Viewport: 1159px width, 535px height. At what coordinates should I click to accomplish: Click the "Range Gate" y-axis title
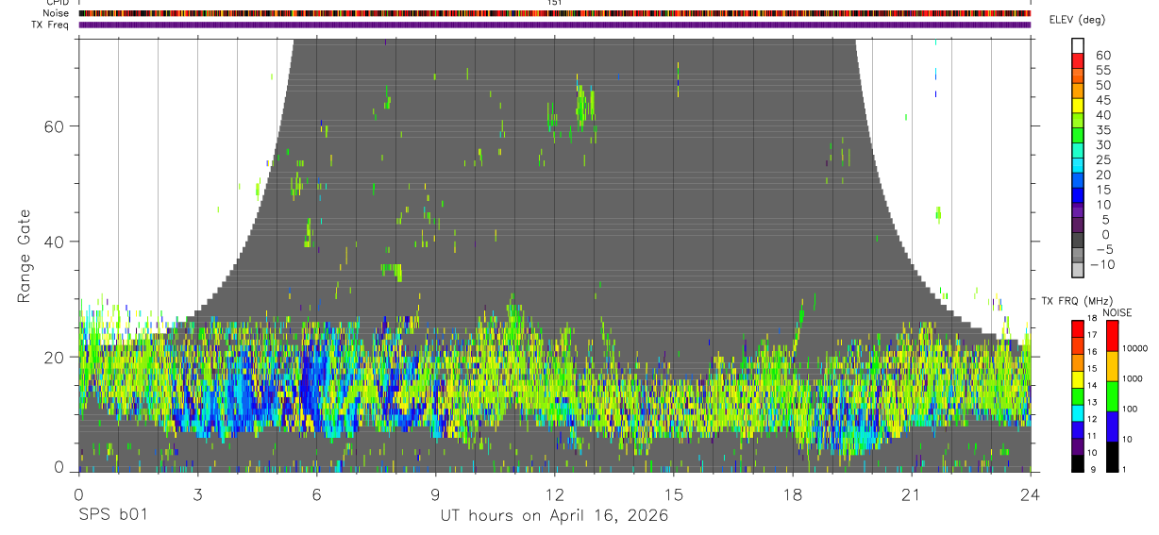26,257
